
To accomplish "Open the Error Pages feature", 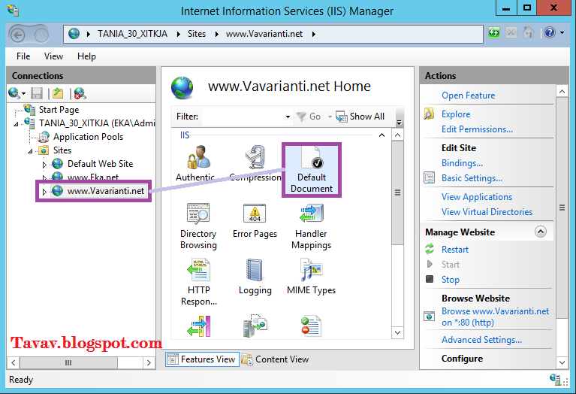I will point(255,221).
